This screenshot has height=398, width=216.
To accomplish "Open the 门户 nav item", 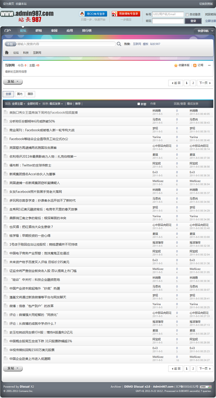I will tap(8, 31).
